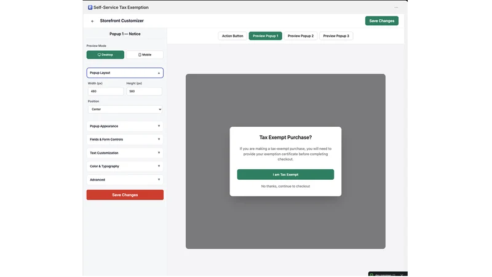Click the popup description paragraph about exemption certificate
Image resolution: width=492 pixels, height=277 pixels.
click(x=285, y=154)
